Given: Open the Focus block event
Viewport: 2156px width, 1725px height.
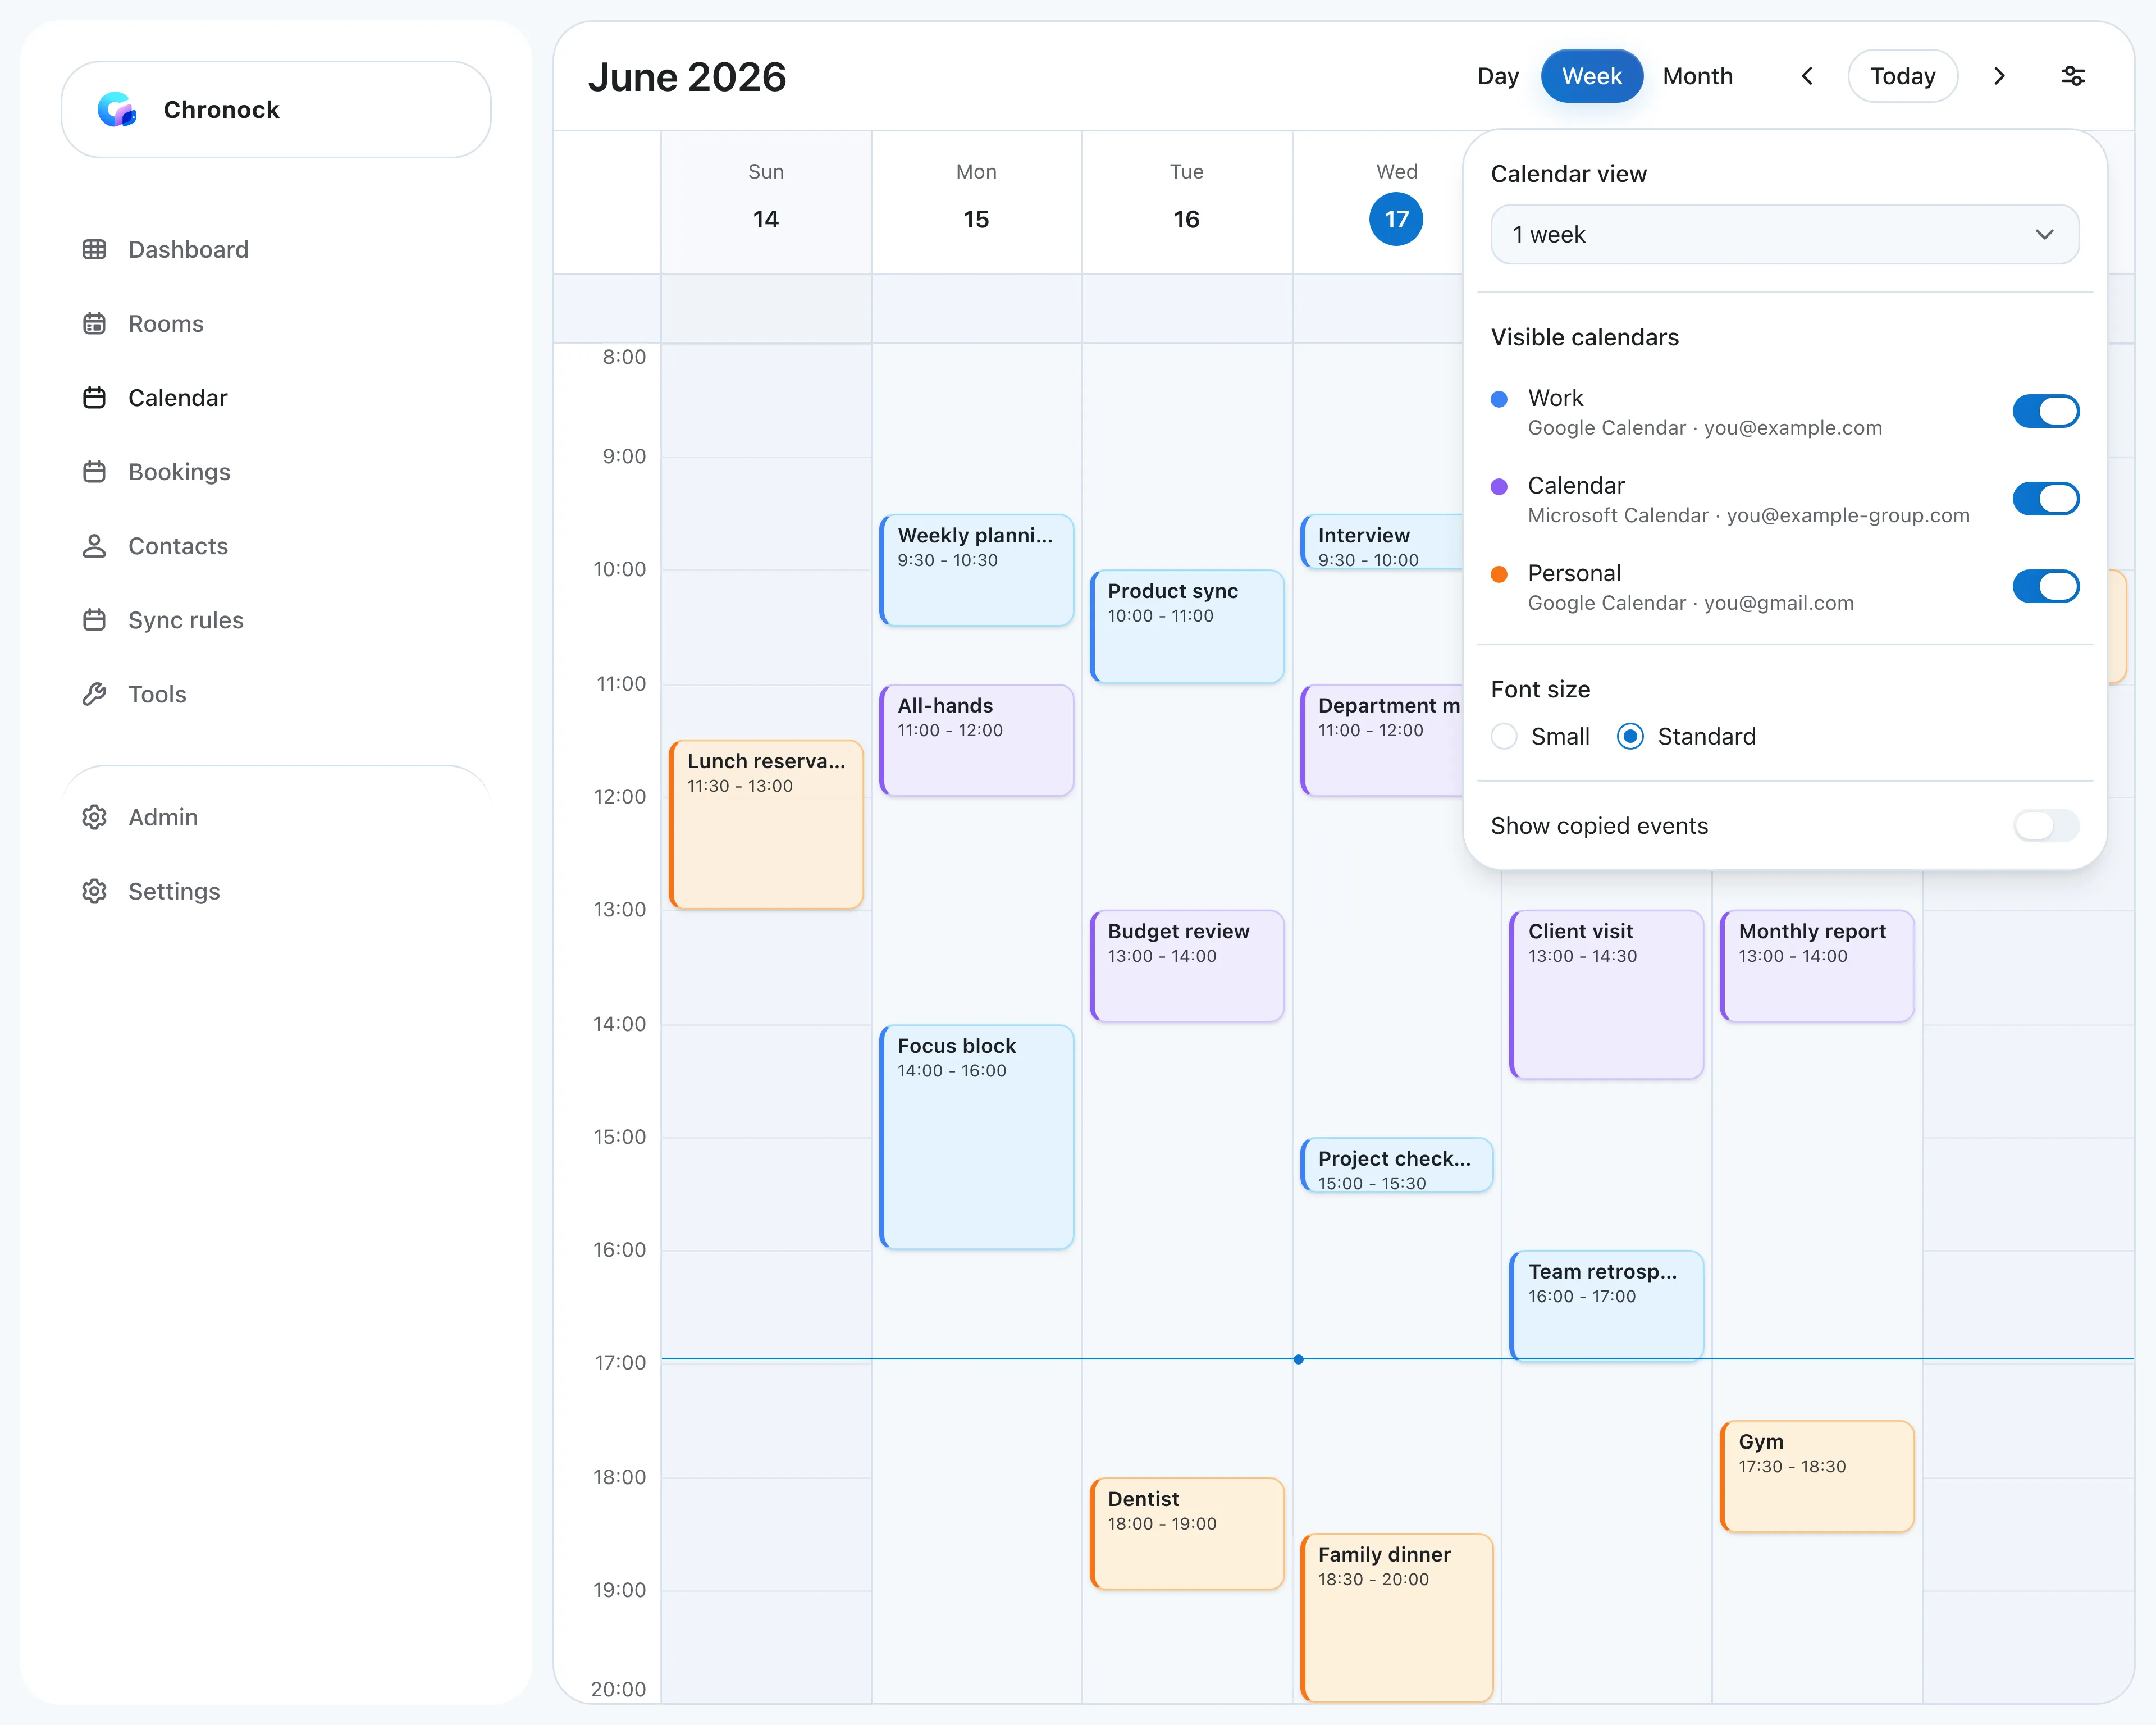Looking at the screenshot, I should (x=976, y=1136).
